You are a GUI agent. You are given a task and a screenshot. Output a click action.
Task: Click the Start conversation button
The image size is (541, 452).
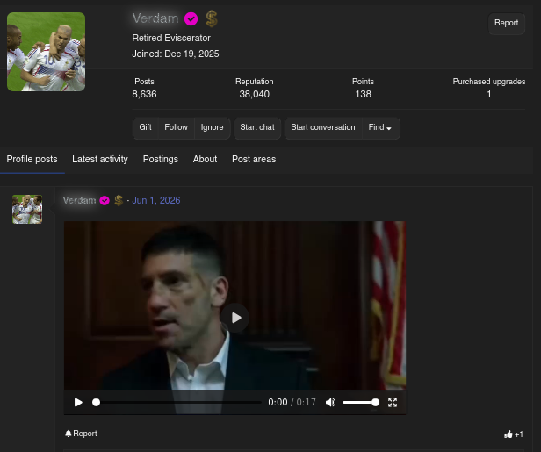point(323,127)
